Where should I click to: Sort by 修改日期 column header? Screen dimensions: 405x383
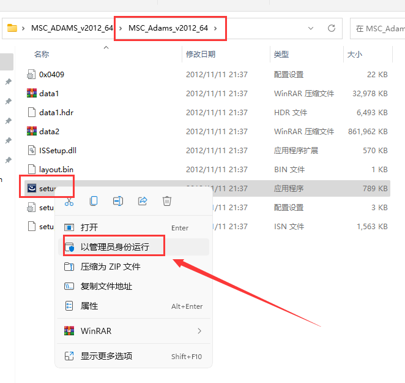(x=201, y=55)
